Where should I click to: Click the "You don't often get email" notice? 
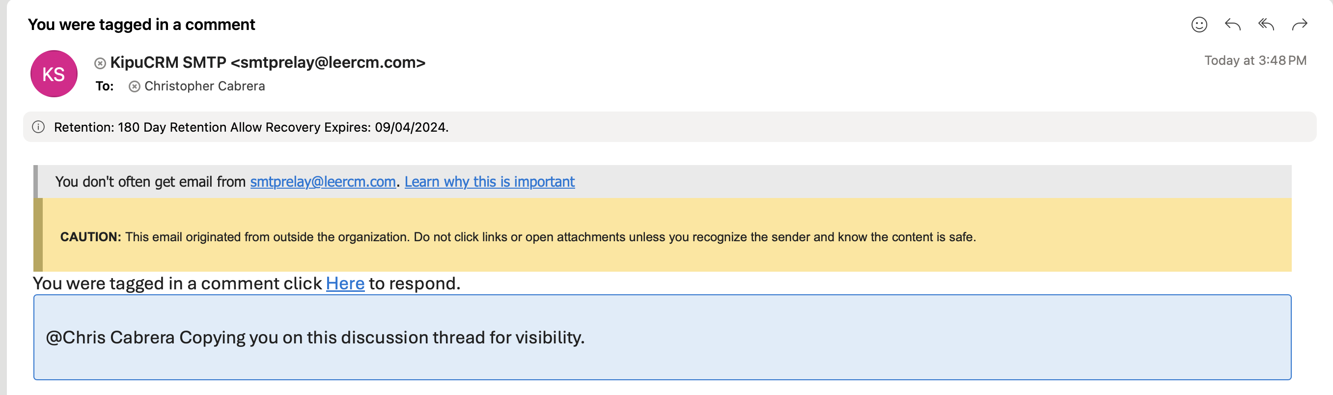150,182
